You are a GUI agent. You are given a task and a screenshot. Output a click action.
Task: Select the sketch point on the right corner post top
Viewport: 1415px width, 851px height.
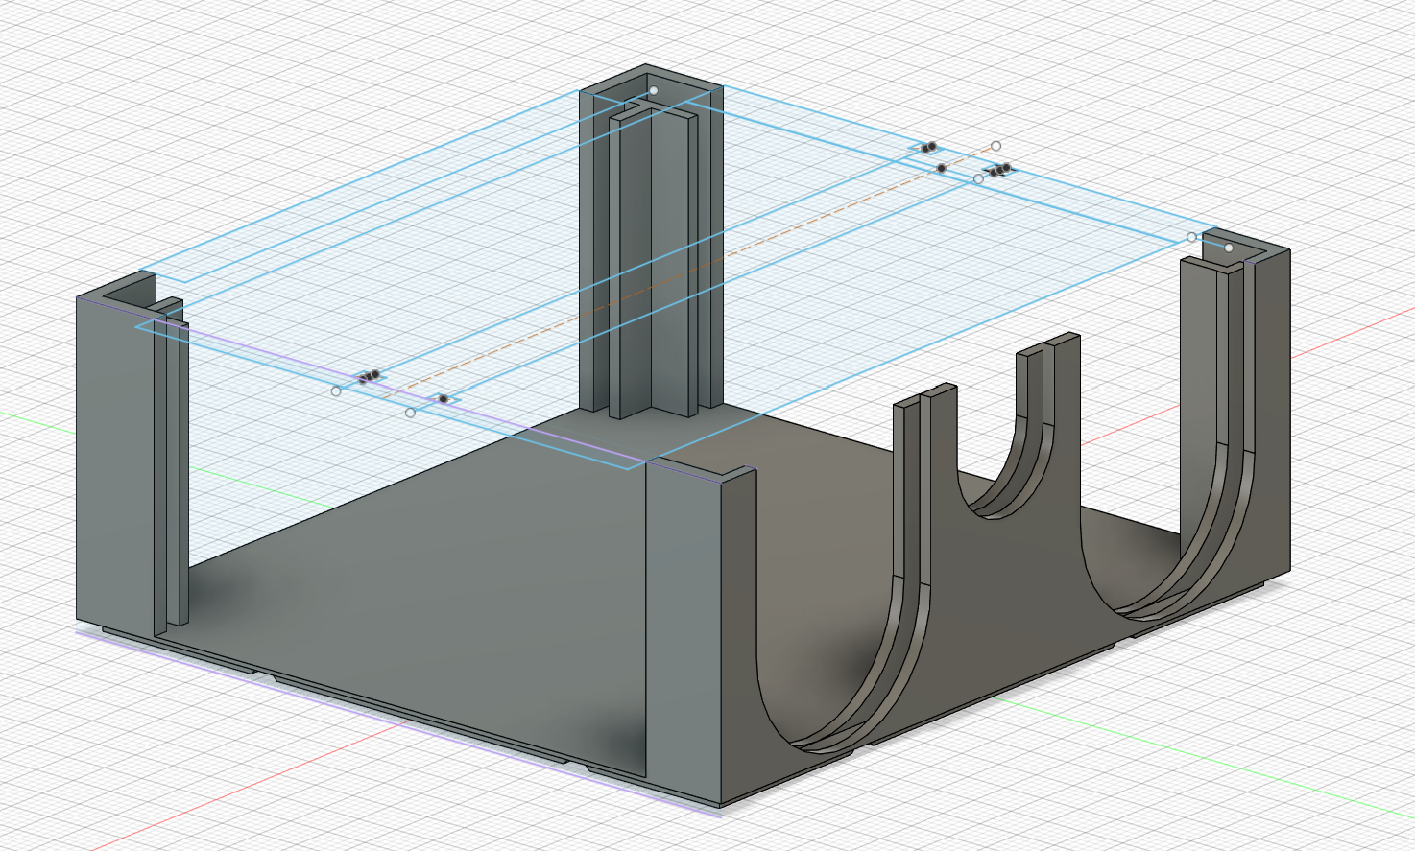(x=1229, y=248)
